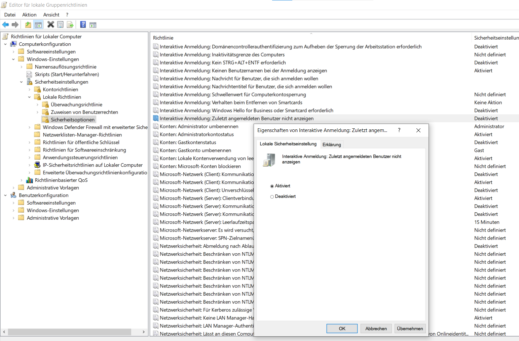The width and height of the screenshot is (519, 341).
Task: Expand the Überwachungsrichtlinie folder
Action: click(37, 104)
